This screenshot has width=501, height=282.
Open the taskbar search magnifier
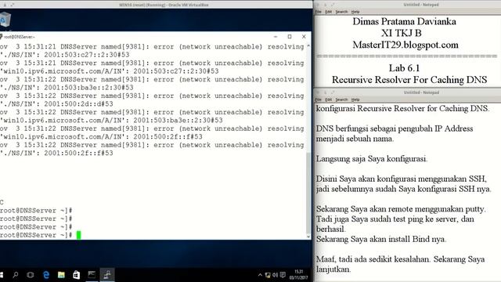pyautogui.click(x=15, y=275)
